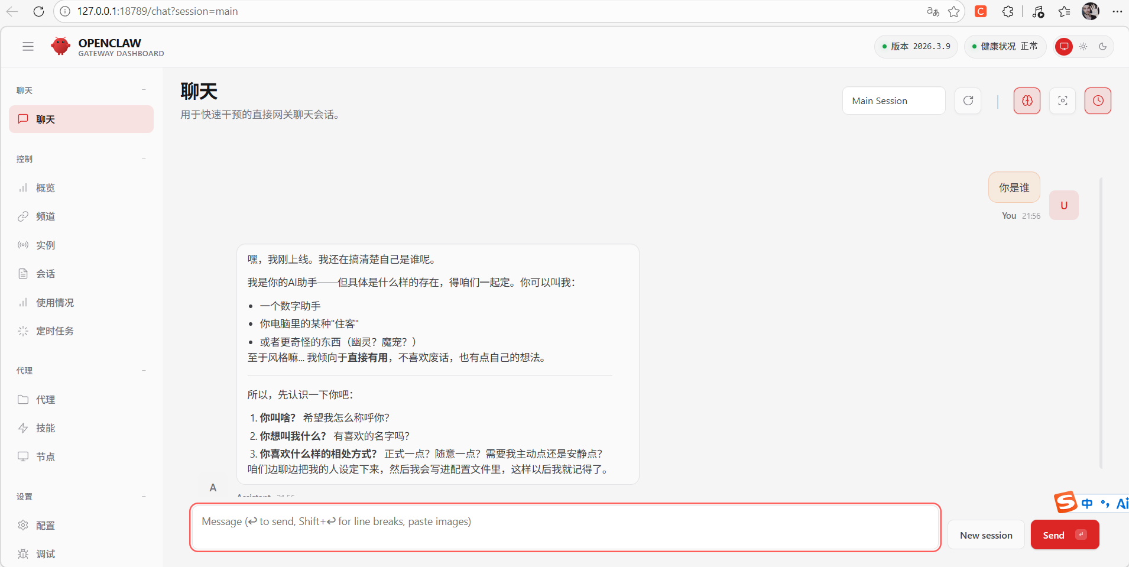This screenshot has width=1129, height=567.
Task: Toggle the brain thinking output button
Action: [1027, 101]
